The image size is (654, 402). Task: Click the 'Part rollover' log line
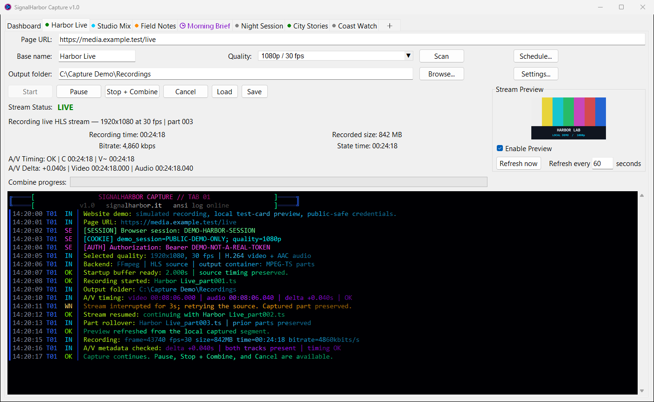pos(197,323)
